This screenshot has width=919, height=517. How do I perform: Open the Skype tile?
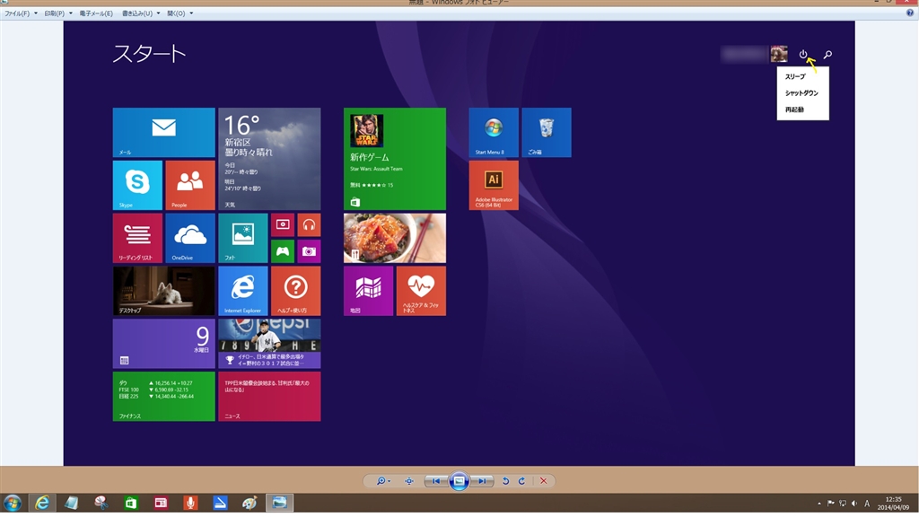[x=137, y=185]
